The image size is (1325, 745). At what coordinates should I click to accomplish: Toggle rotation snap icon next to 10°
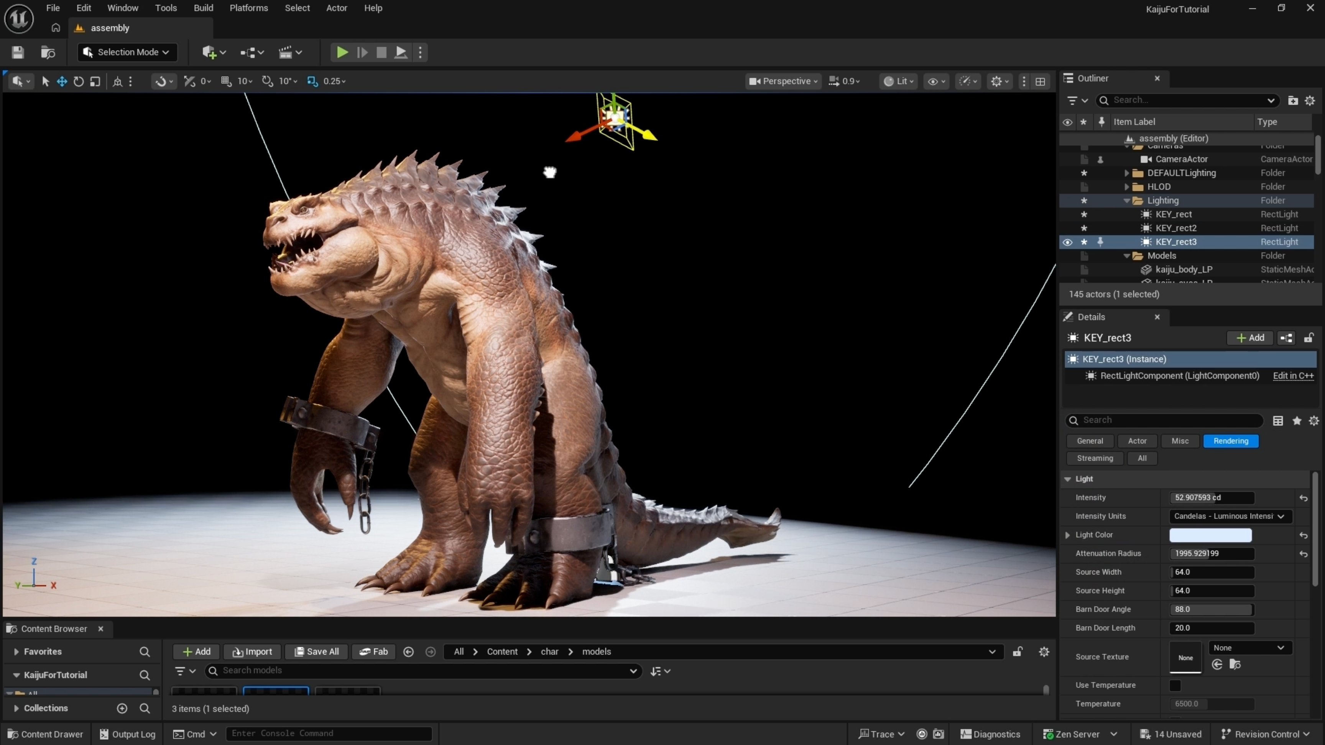pos(267,81)
